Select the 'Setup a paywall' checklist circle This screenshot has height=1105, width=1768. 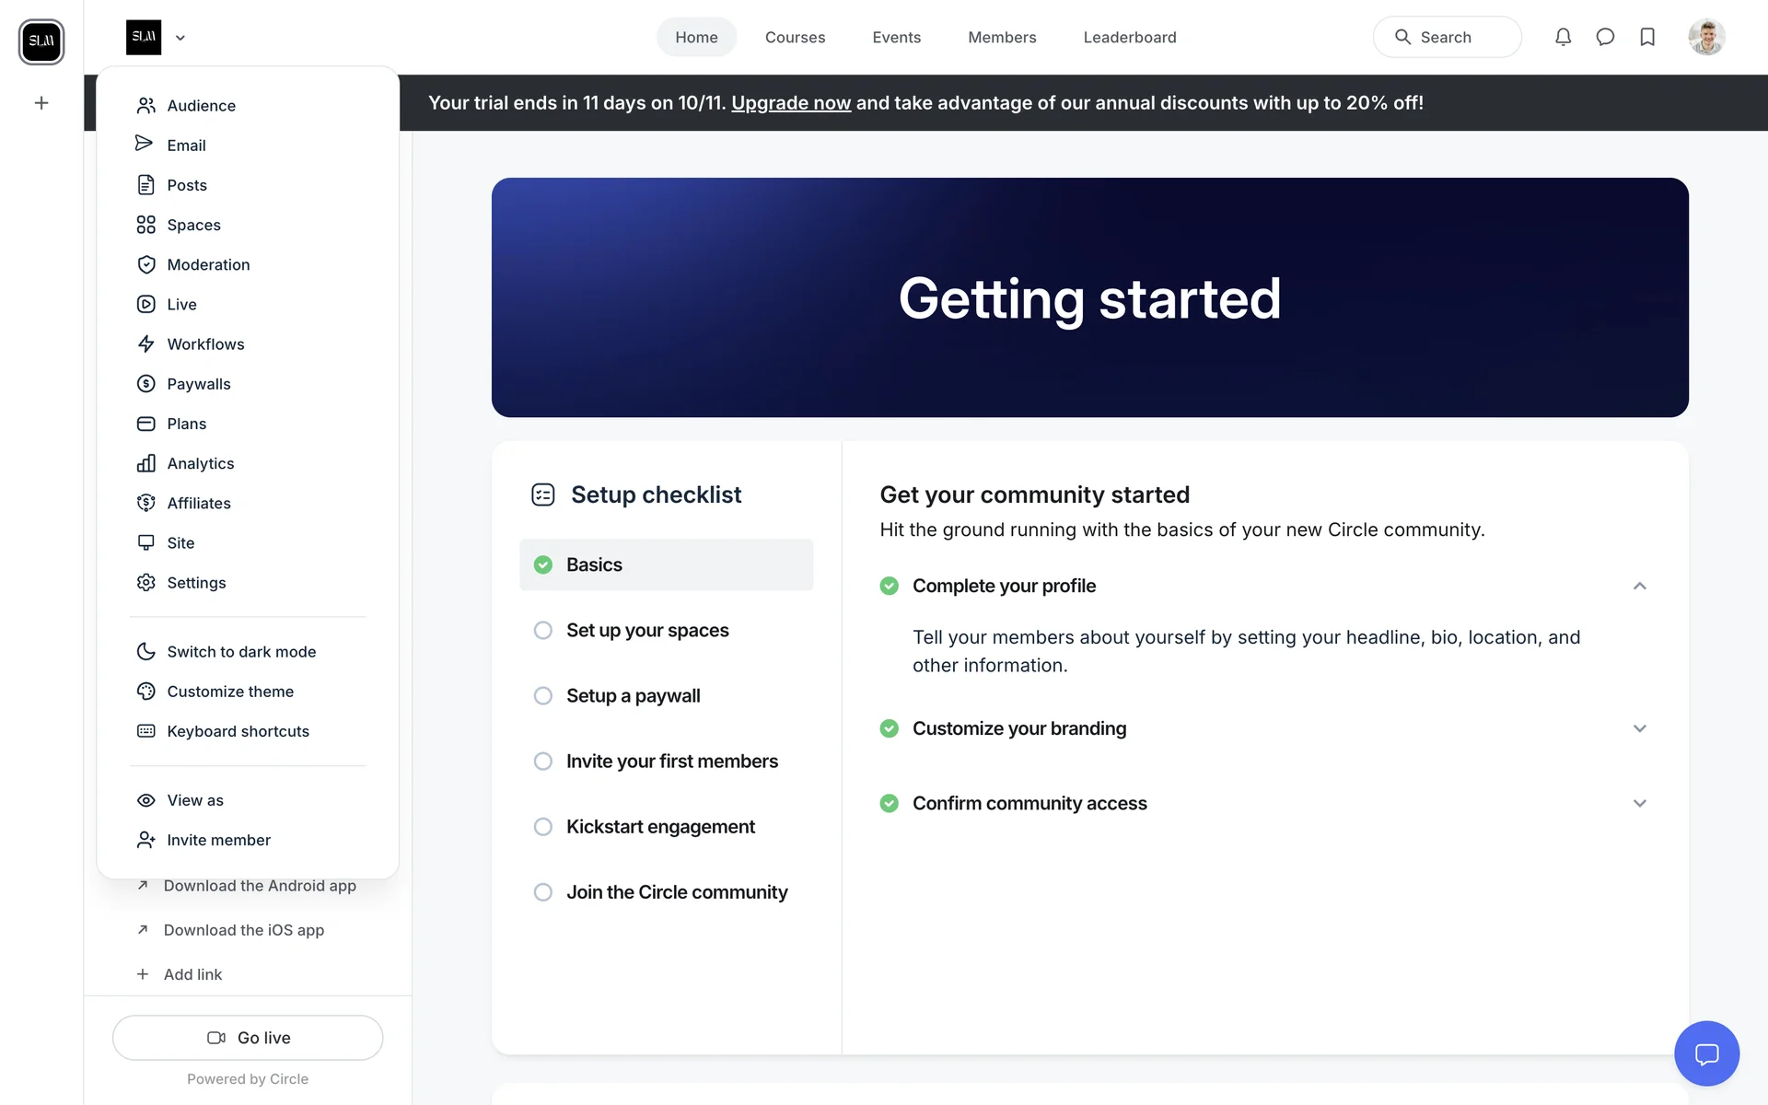(543, 696)
